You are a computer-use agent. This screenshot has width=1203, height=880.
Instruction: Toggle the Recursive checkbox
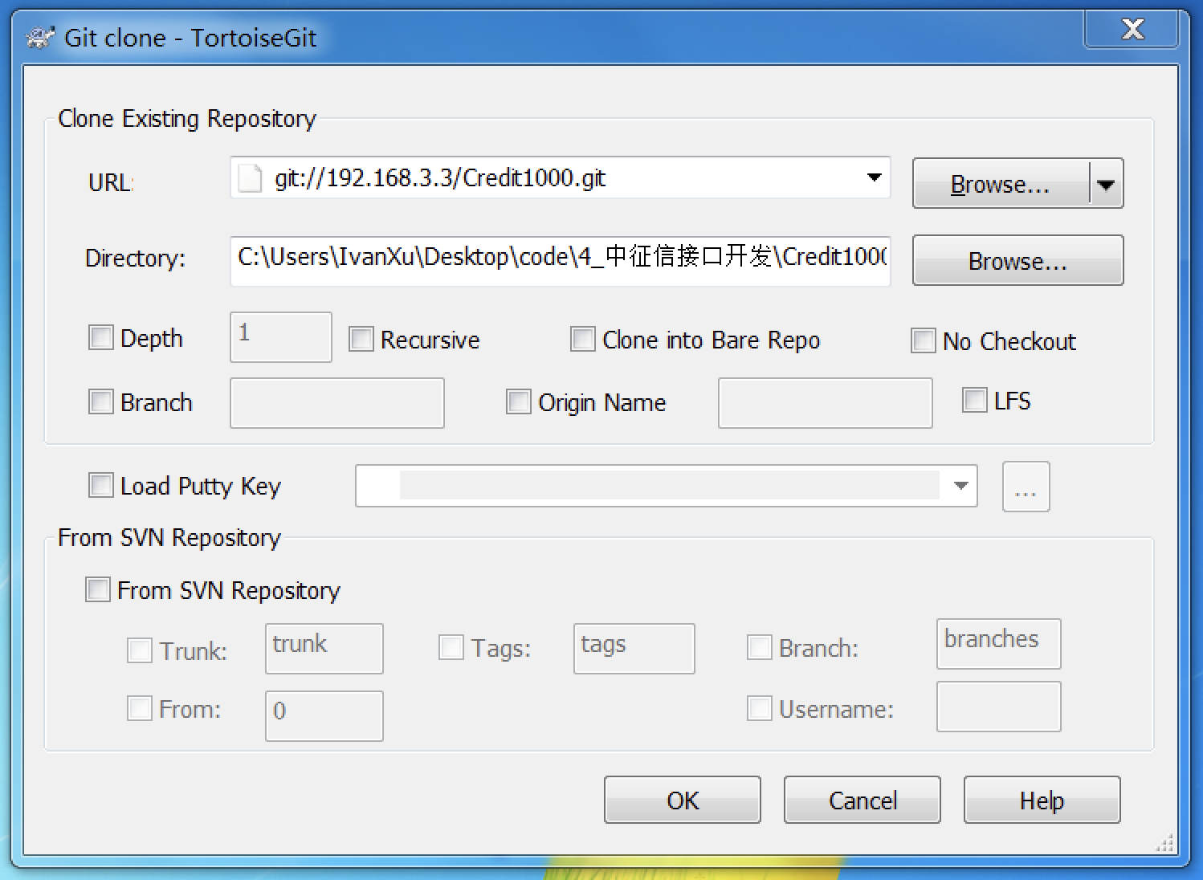pyautogui.click(x=361, y=339)
